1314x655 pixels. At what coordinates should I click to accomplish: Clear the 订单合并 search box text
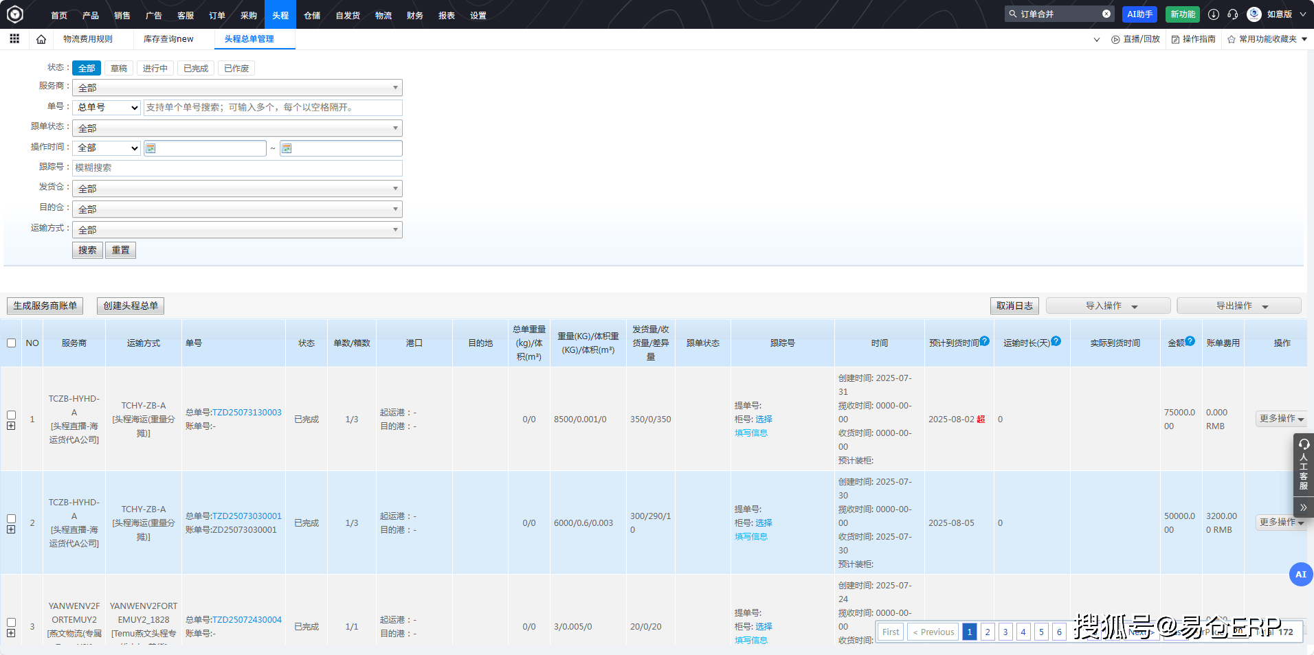click(1106, 14)
